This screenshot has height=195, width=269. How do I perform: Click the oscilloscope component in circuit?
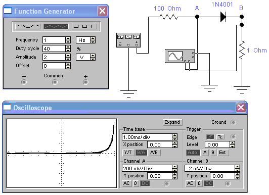coord(180,56)
